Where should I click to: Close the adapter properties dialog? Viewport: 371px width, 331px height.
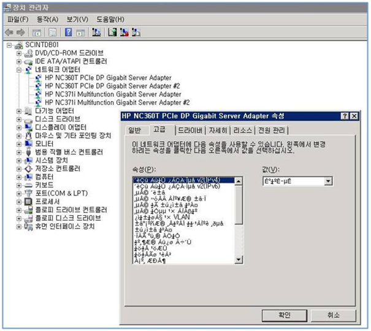(354, 116)
